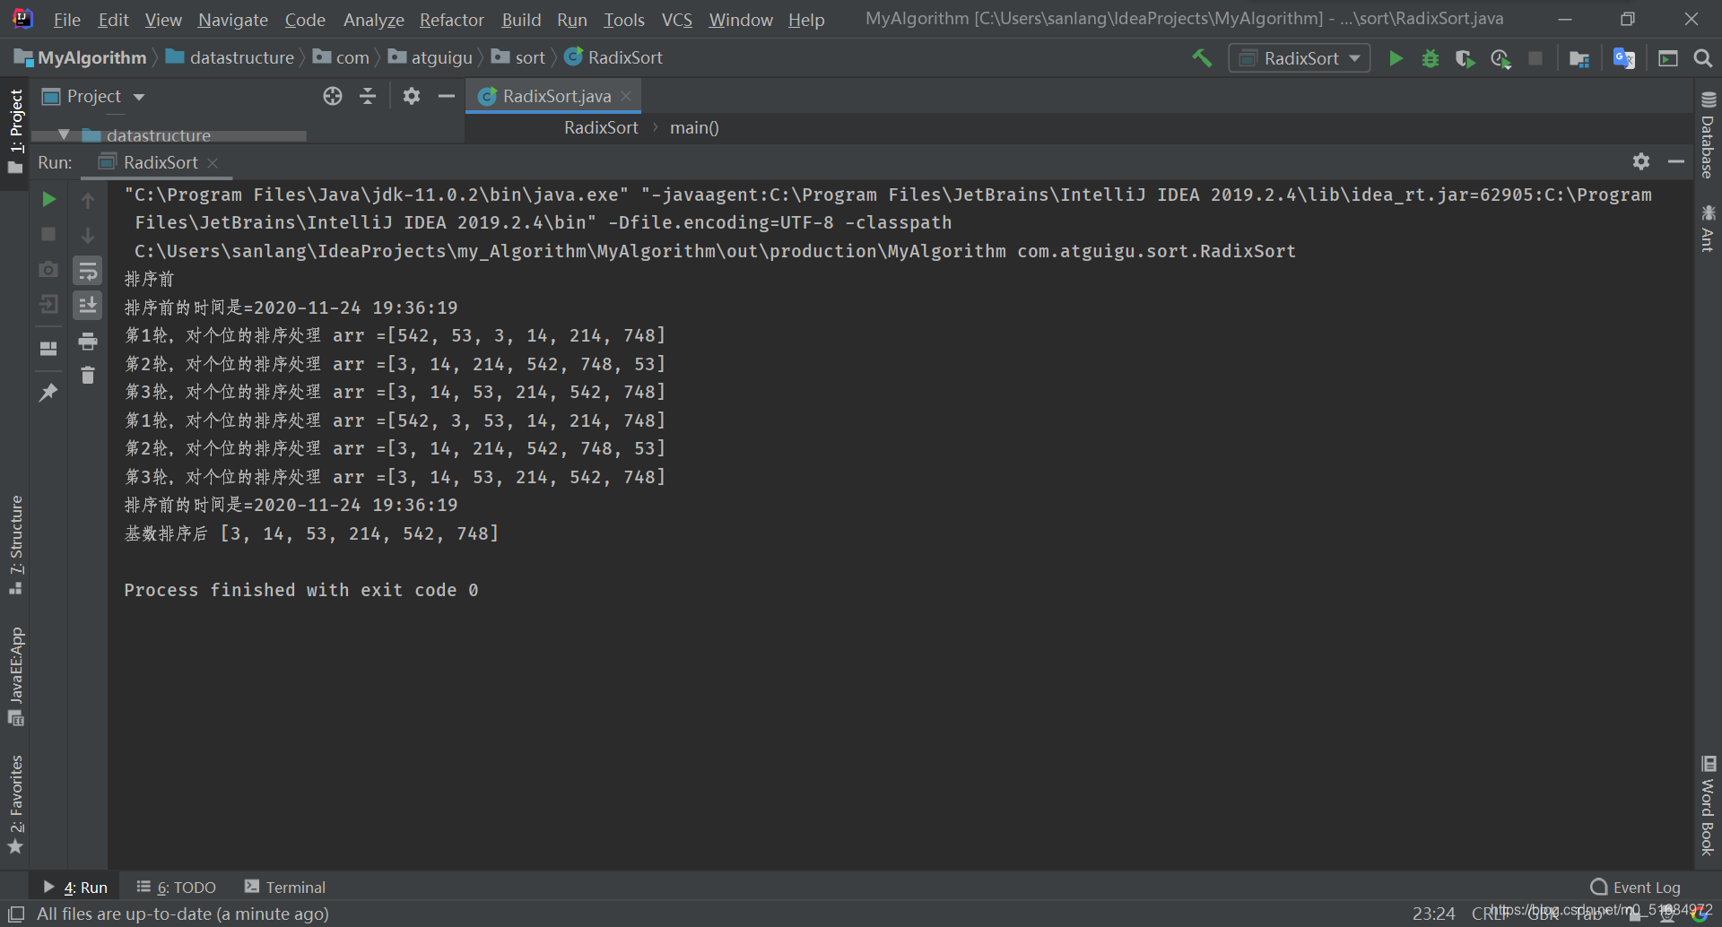The image size is (1722, 927).
Task: Dump threads camera icon
Action: tap(49, 269)
